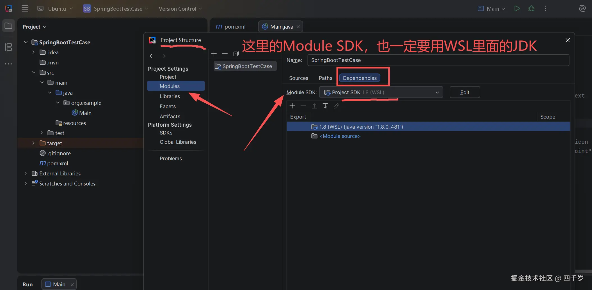Screen dimensions: 592x290
Task: Toggle the Bookmarks tool window icon
Action: [8, 47]
